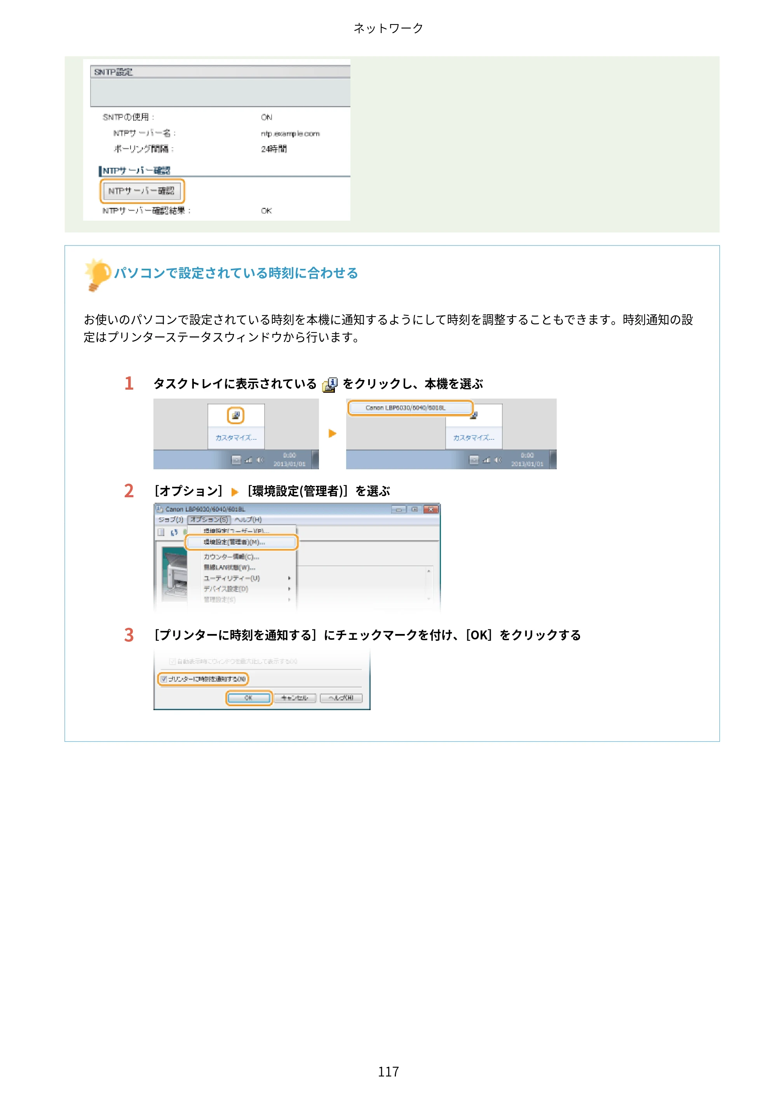The height and width of the screenshot is (1099, 777).
Task: Click the show hidden icons button in the right taskbar
Action: pyautogui.click(x=474, y=460)
